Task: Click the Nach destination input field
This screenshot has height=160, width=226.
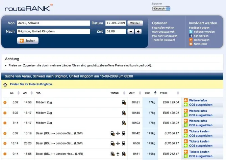Action: pyautogui.click(x=53, y=31)
